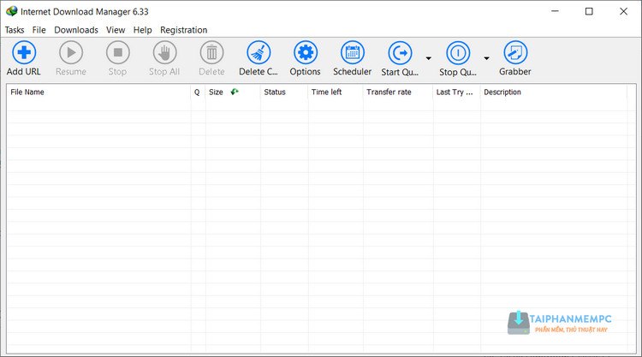Open the Registration menu
Image resolution: width=642 pixels, height=357 pixels.
(x=184, y=30)
